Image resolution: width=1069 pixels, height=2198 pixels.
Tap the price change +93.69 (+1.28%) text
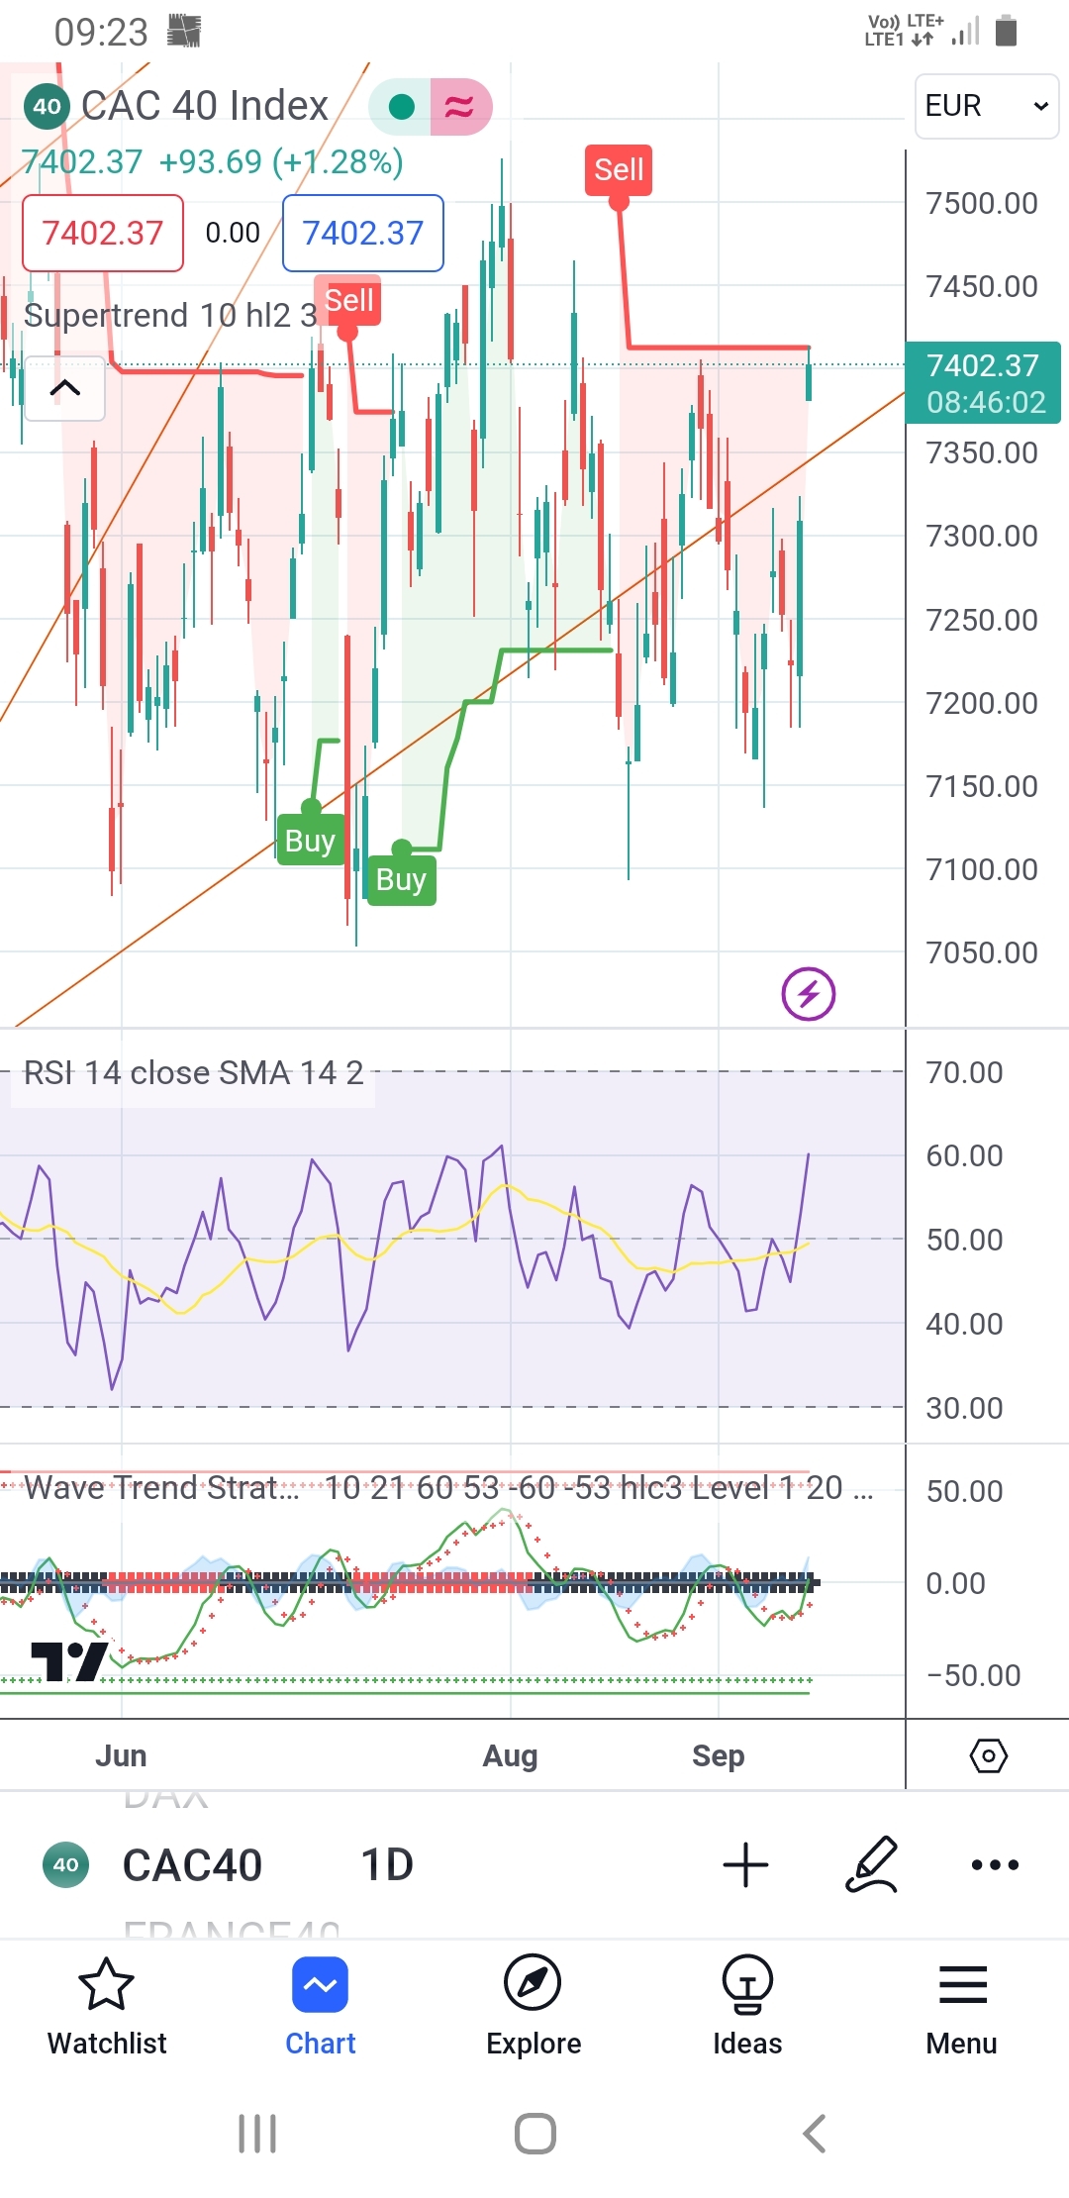coord(281,161)
